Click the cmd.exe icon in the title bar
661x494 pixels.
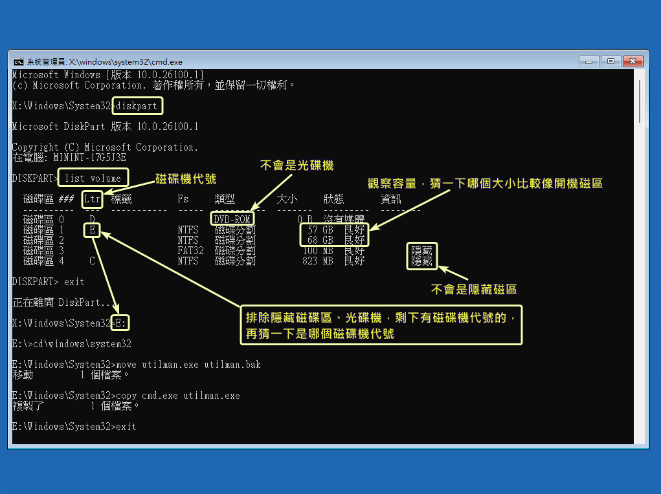tap(19, 62)
